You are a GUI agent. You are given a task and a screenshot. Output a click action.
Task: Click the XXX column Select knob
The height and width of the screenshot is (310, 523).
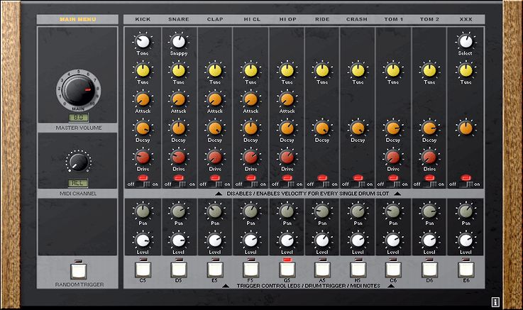click(466, 41)
